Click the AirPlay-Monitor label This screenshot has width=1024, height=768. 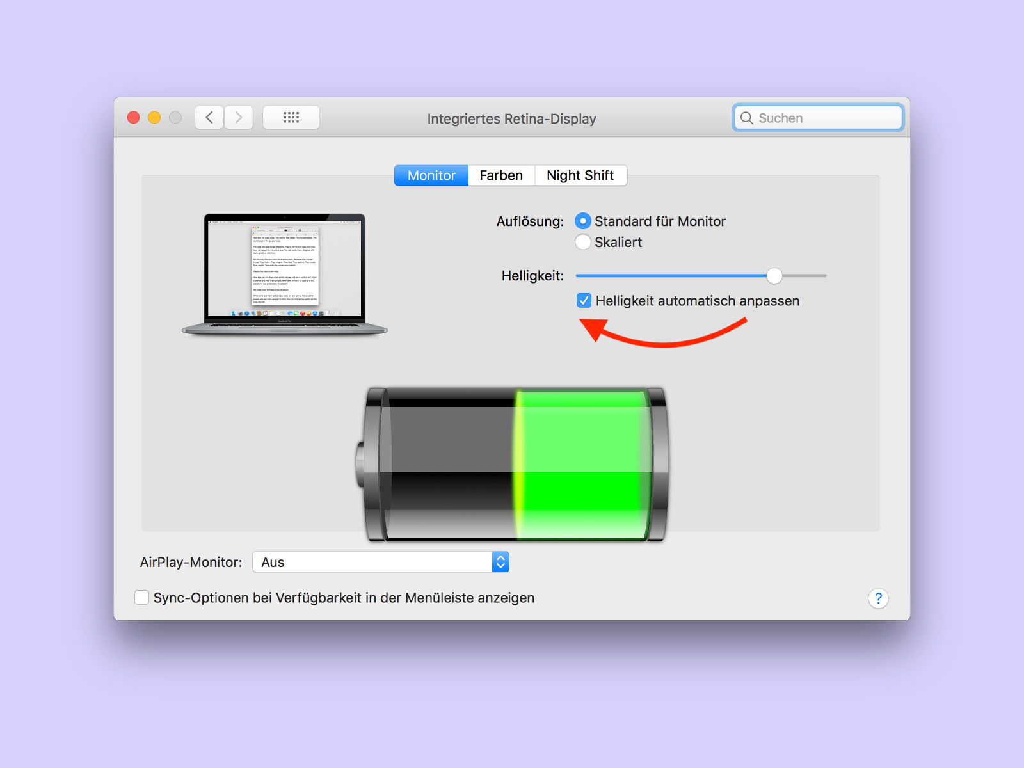click(x=191, y=562)
